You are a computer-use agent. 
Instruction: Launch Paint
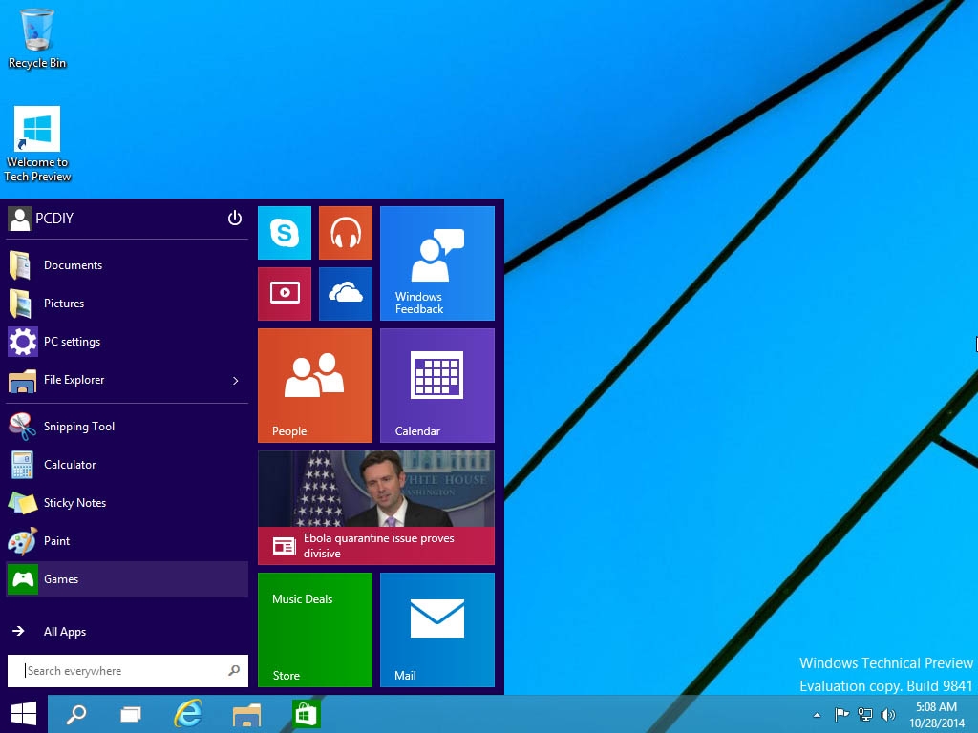pyautogui.click(x=127, y=541)
